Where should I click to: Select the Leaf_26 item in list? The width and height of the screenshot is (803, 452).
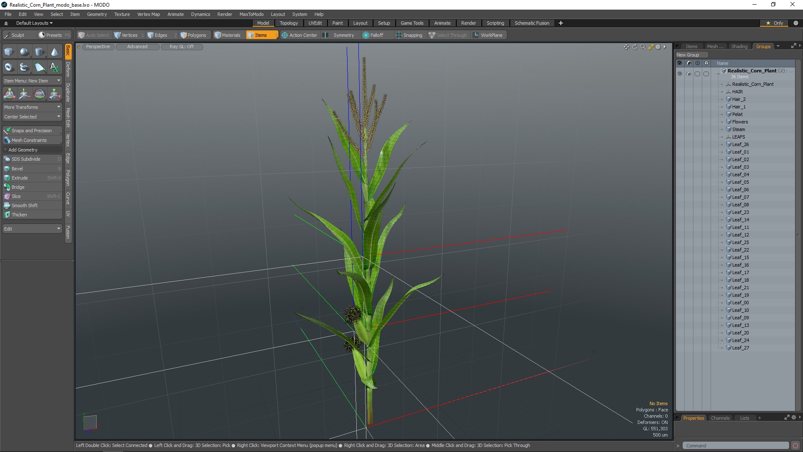coord(740,144)
